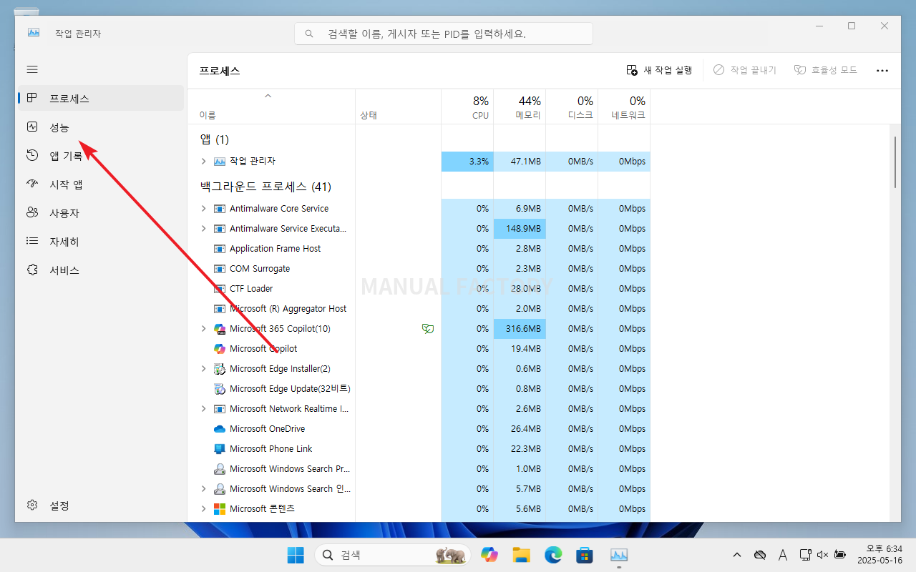Click the volume muted tray icon
The image size is (916, 572).
coord(822,555)
